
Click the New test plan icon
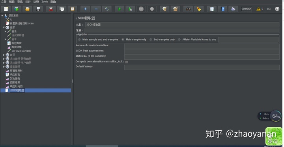coord(6,9)
